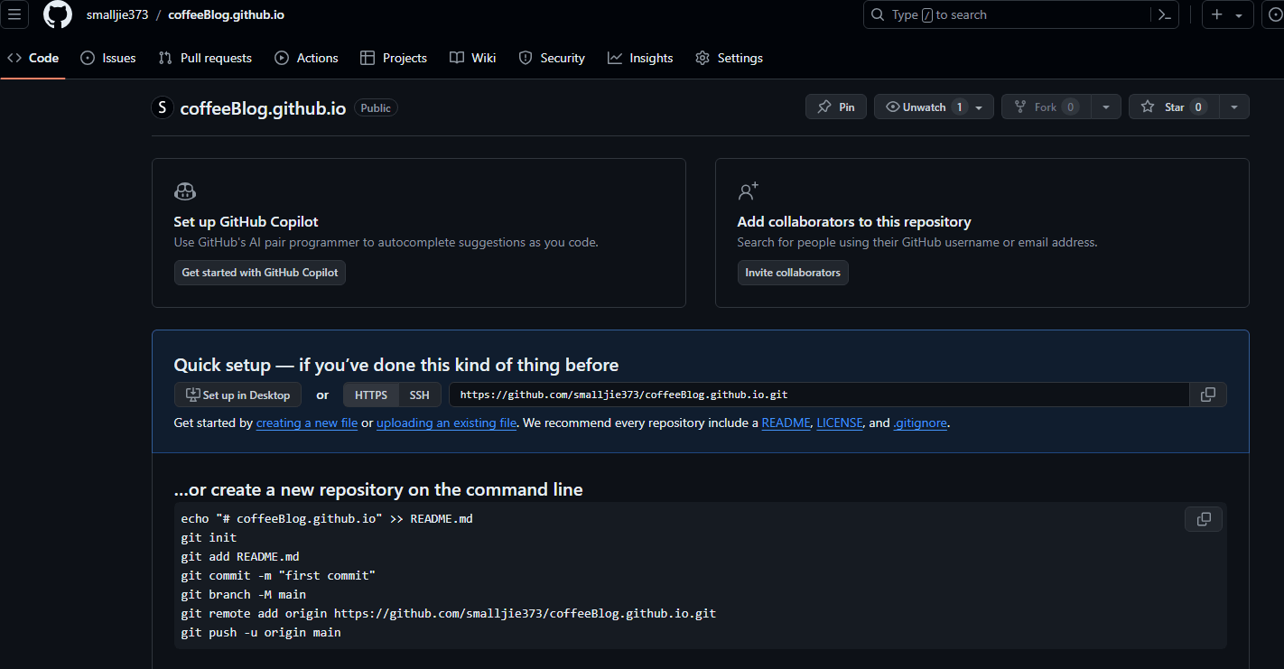Open repository Settings tab

click(730, 58)
